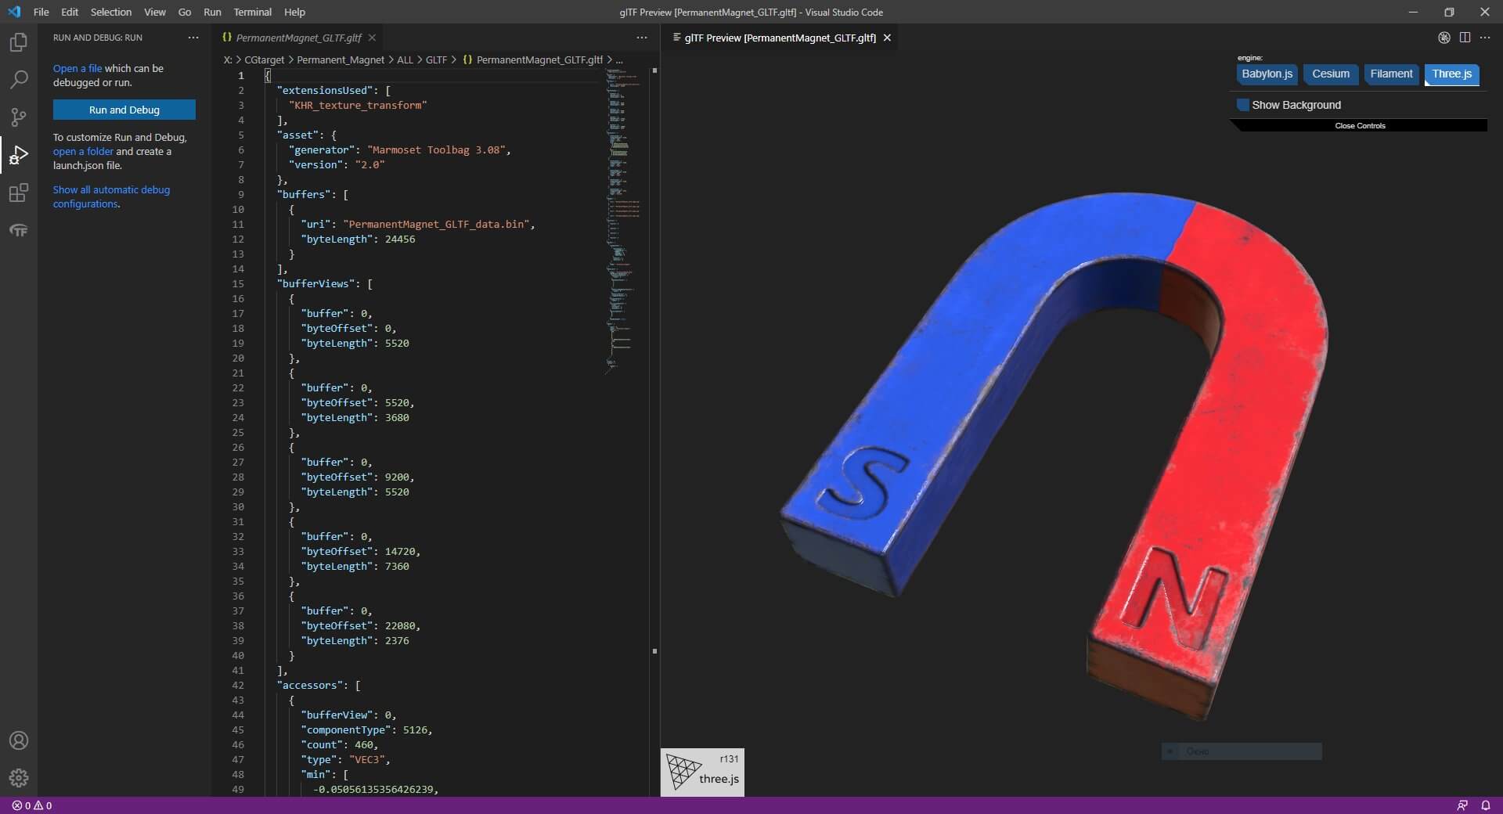The width and height of the screenshot is (1503, 814).
Task: Switch to the PermanentMagnet_GLTF.gltf editor tab
Action: (298, 38)
